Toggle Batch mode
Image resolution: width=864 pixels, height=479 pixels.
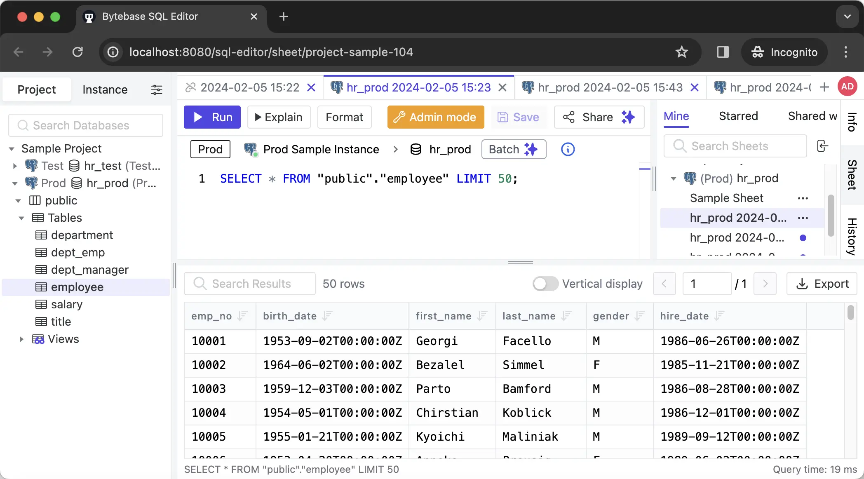coord(514,149)
